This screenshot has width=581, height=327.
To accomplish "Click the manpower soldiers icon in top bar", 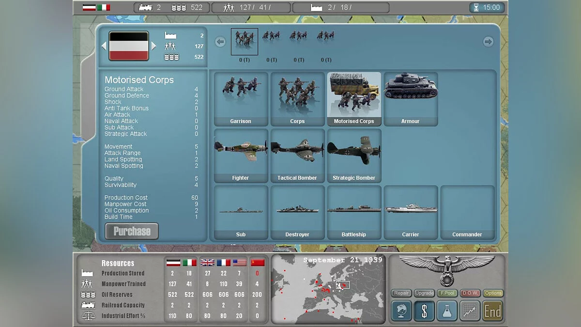I will [229, 7].
